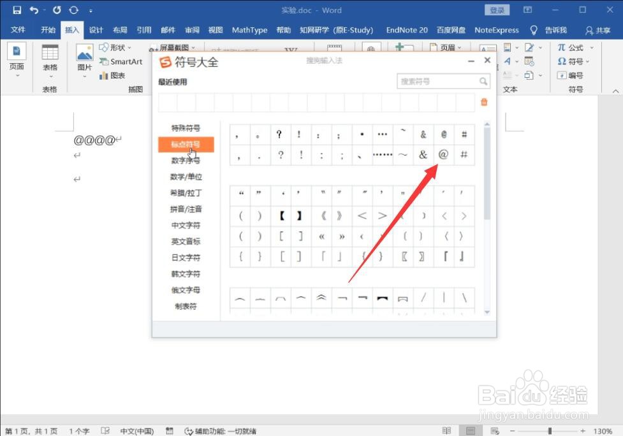Screen dimensions: 623x436
Task: Expand the 屏幕截图 screenshot dropdown
Action: tap(193, 48)
